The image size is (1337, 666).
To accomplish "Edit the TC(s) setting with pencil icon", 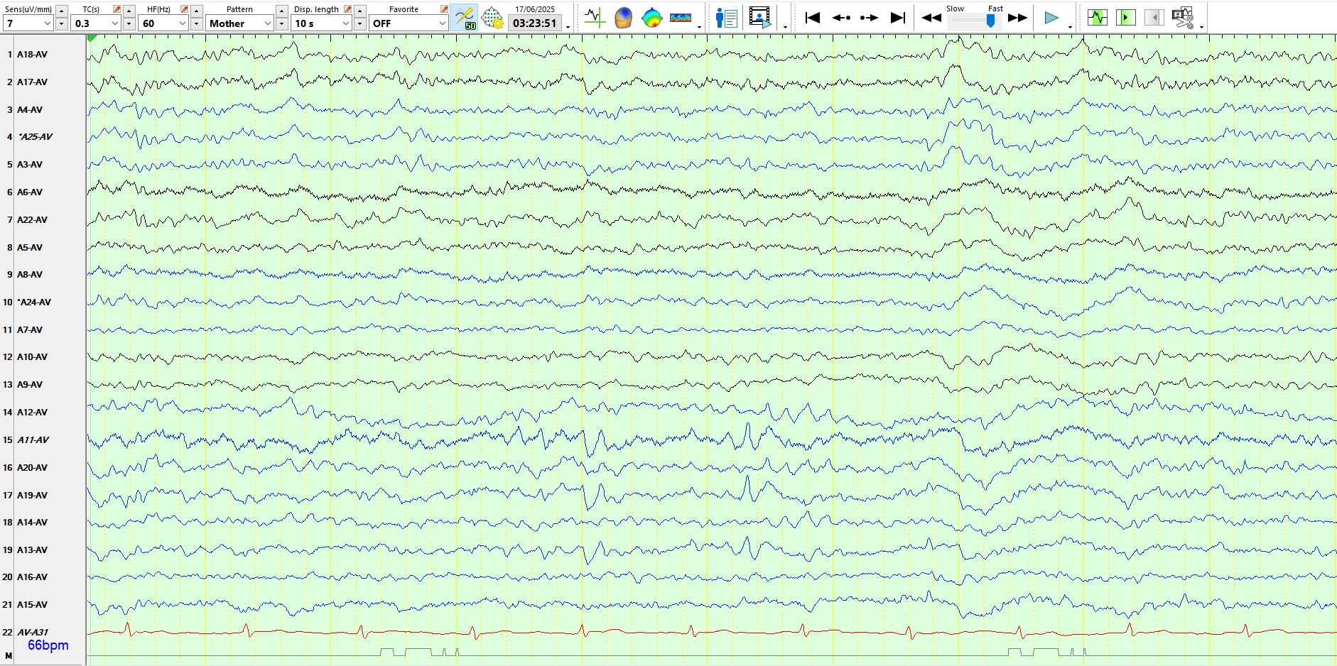I will click(x=117, y=9).
